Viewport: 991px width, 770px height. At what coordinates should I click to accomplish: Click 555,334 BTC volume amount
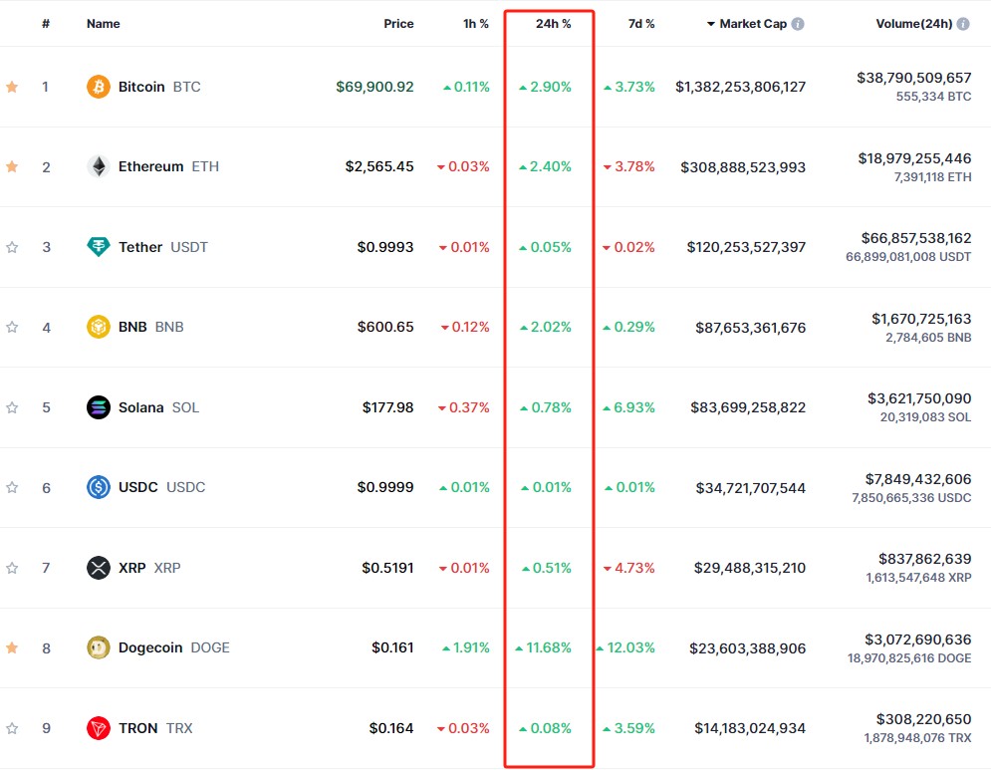coord(933,97)
